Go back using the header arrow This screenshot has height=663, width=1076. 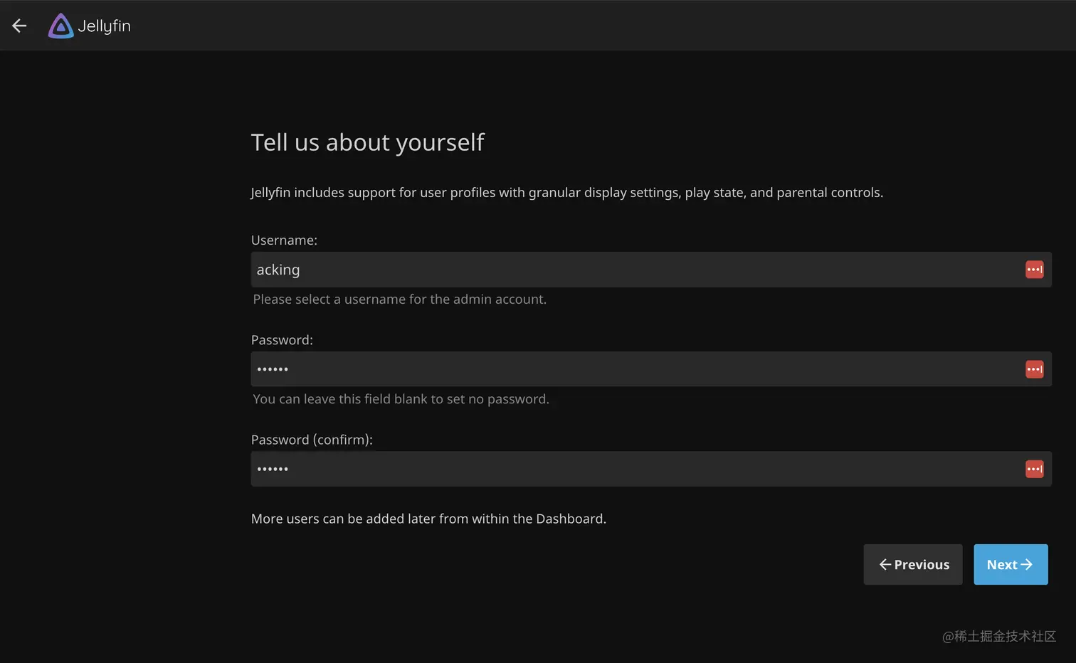click(x=19, y=26)
